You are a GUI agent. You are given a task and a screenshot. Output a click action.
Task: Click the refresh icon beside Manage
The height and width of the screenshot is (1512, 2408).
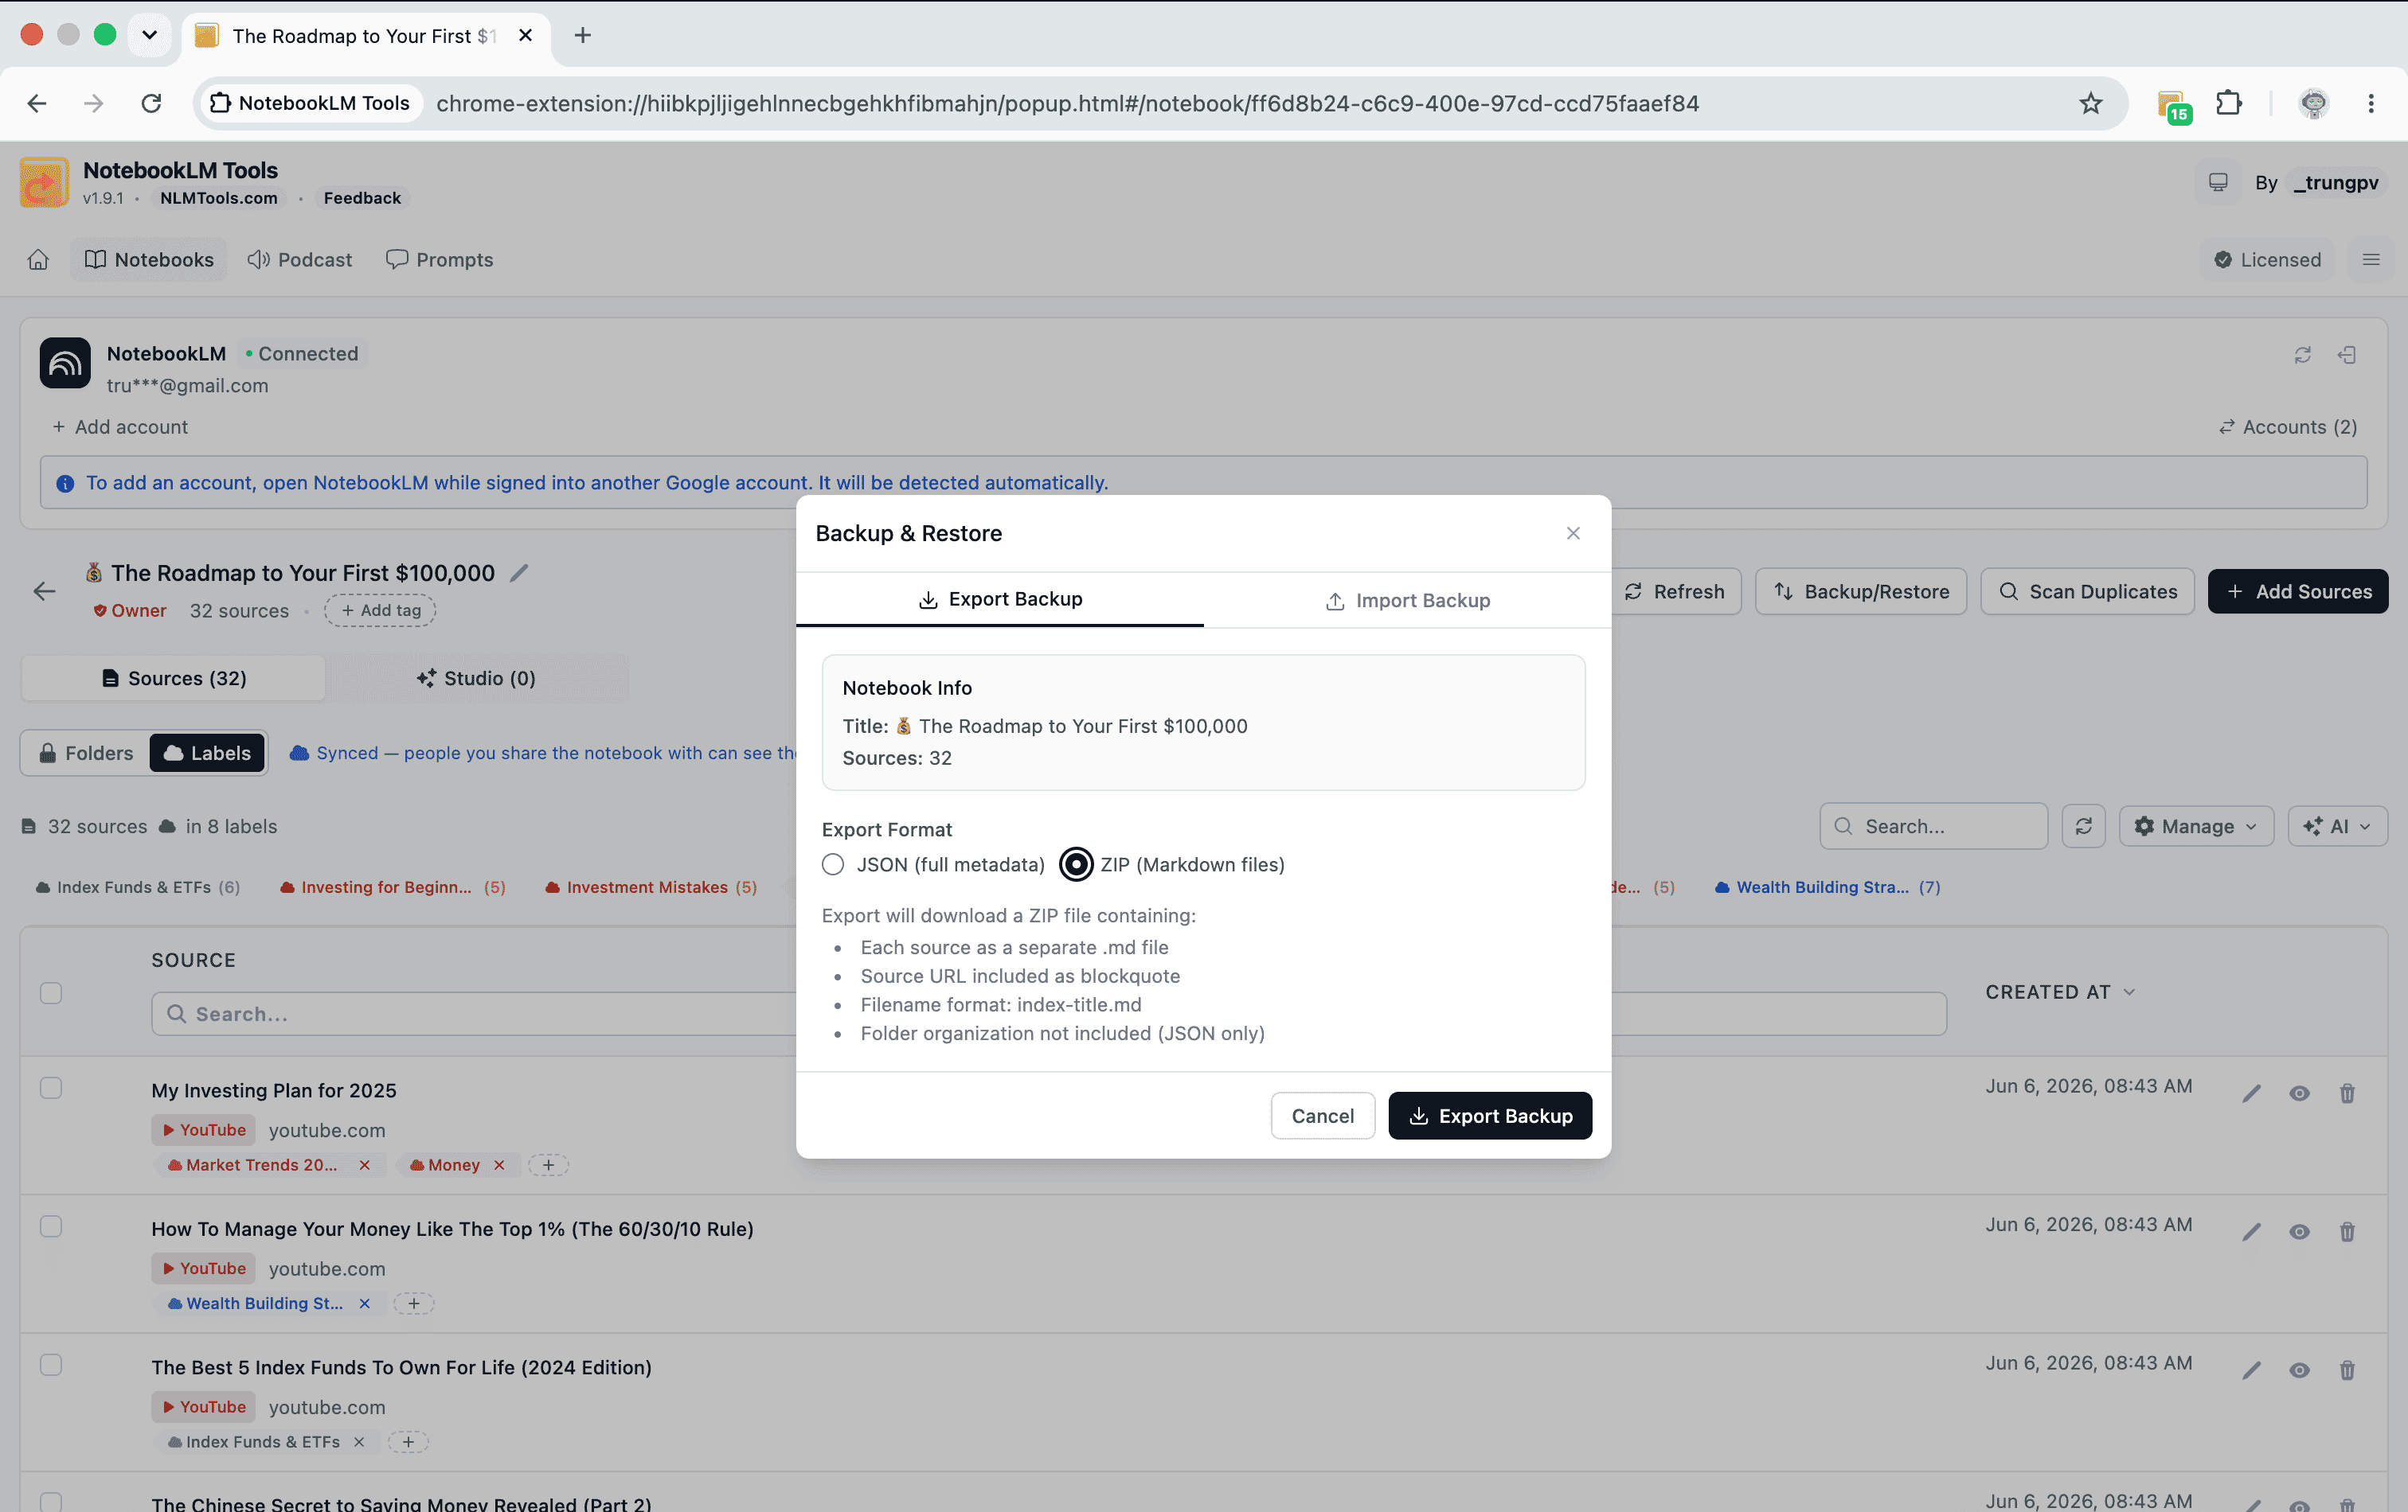pos(2083,827)
